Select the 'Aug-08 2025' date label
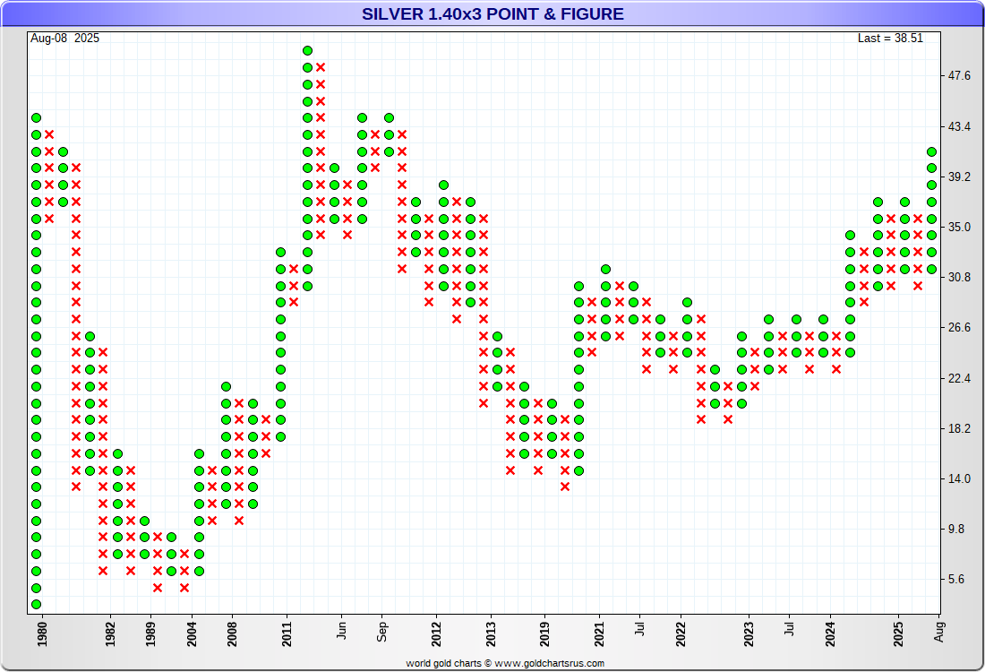 (x=64, y=39)
